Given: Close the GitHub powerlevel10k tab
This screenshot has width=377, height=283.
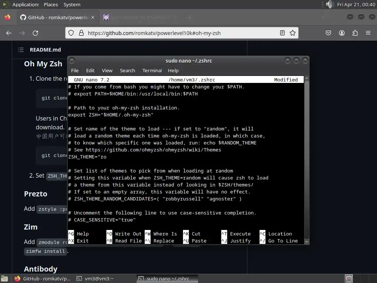Looking at the screenshot, I should (x=93, y=17).
